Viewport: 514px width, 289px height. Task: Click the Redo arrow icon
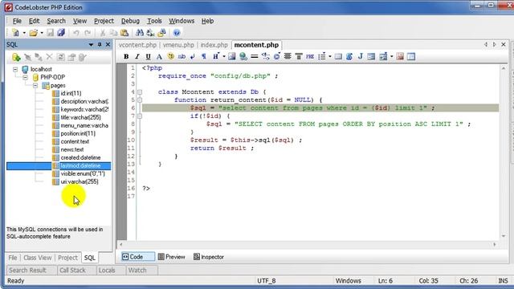(x=88, y=32)
